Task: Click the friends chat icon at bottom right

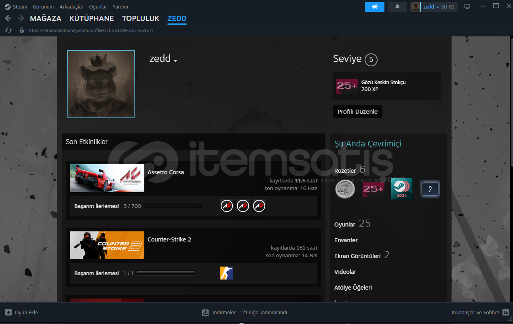Action: tap(506, 312)
